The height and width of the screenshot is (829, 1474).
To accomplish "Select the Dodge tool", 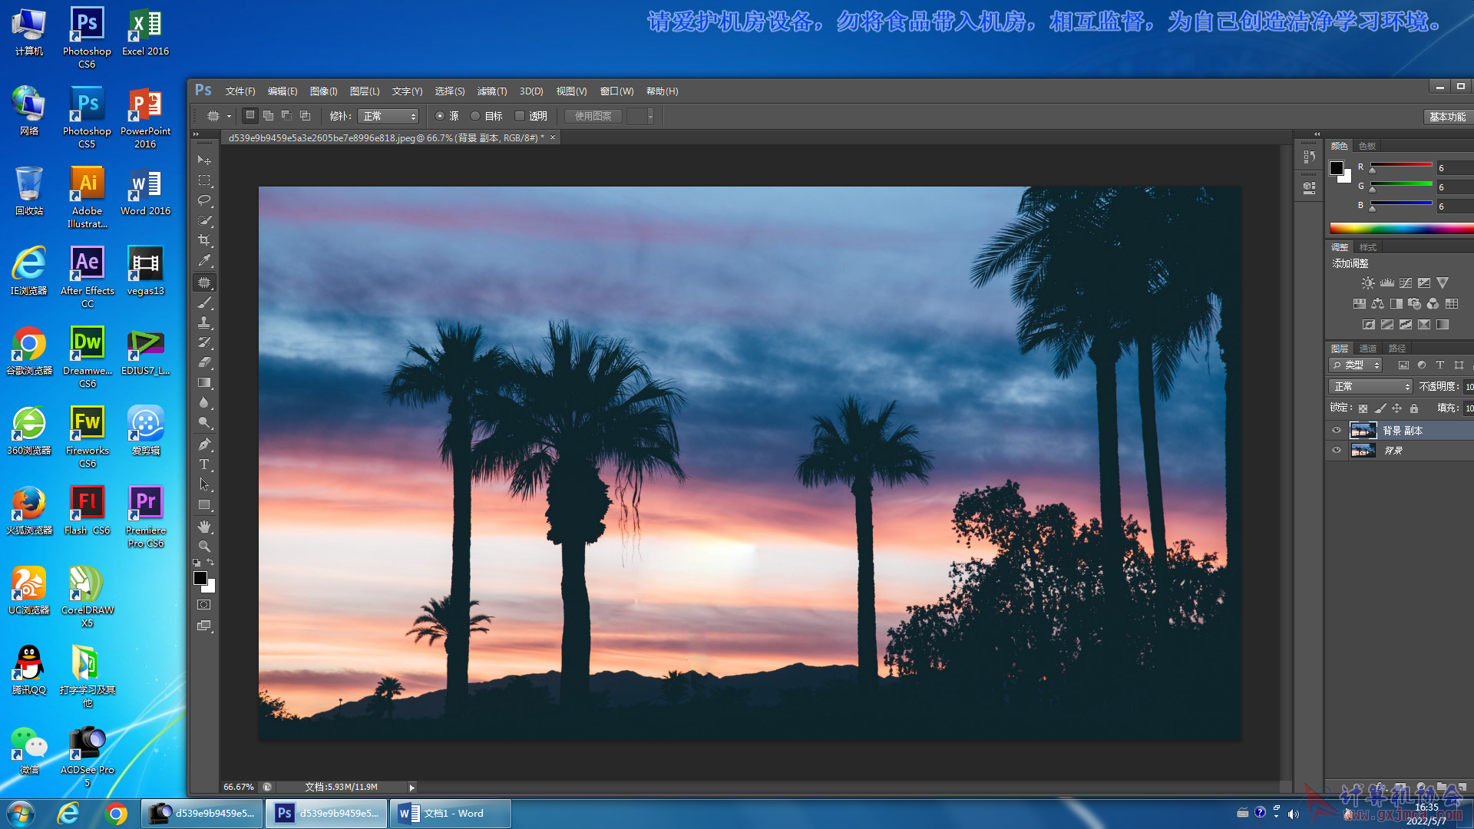I will [204, 422].
